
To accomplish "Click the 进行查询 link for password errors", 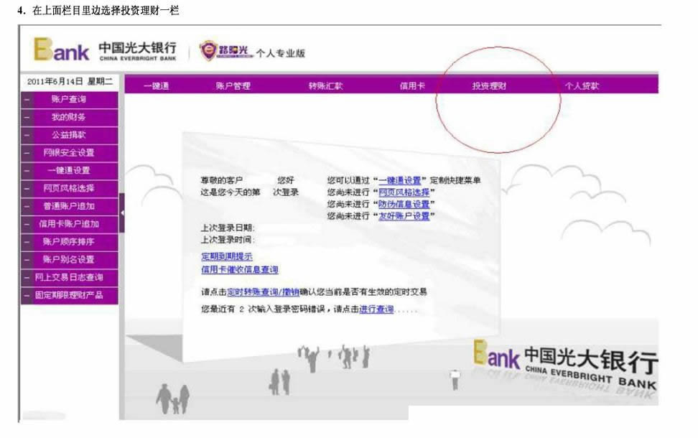I will [376, 309].
